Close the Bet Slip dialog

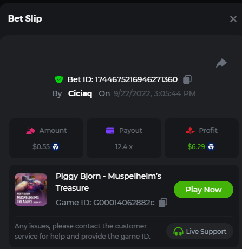pos(233,19)
